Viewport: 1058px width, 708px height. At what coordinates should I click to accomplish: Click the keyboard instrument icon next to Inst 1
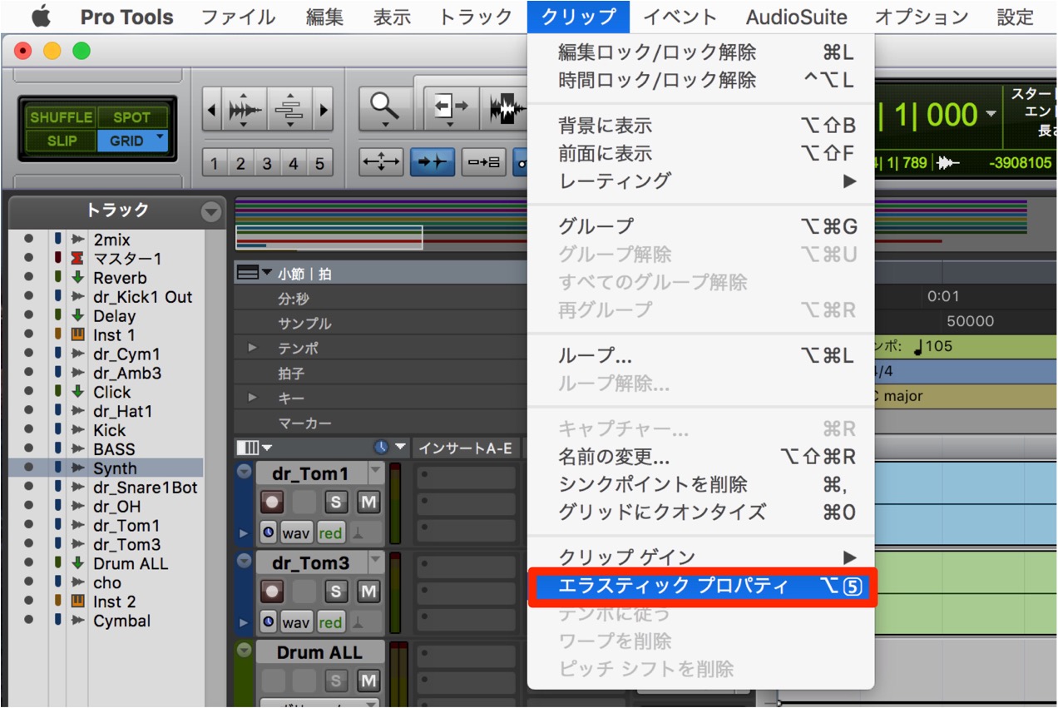78,335
